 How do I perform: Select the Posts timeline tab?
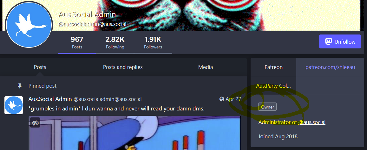click(40, 67)
